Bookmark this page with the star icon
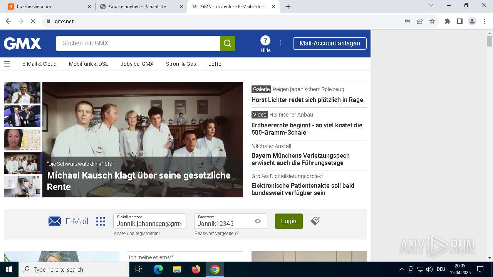 (x=432, y=21)
